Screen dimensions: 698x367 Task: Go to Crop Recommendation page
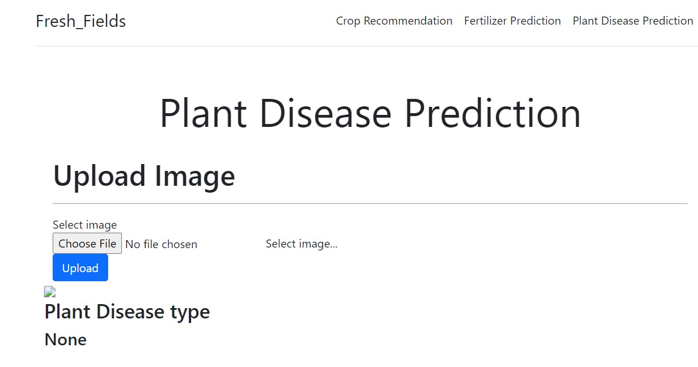(x=394, y=21)
